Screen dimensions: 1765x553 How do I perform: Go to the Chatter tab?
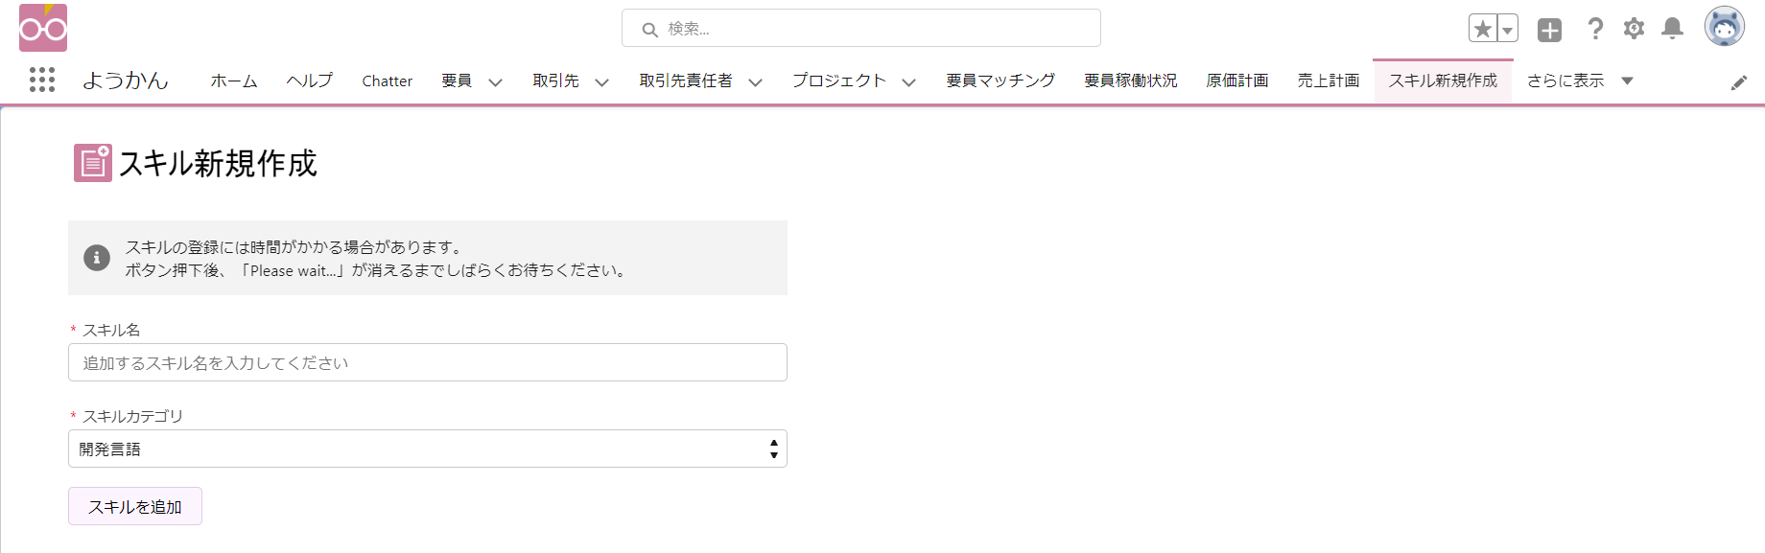388,81
